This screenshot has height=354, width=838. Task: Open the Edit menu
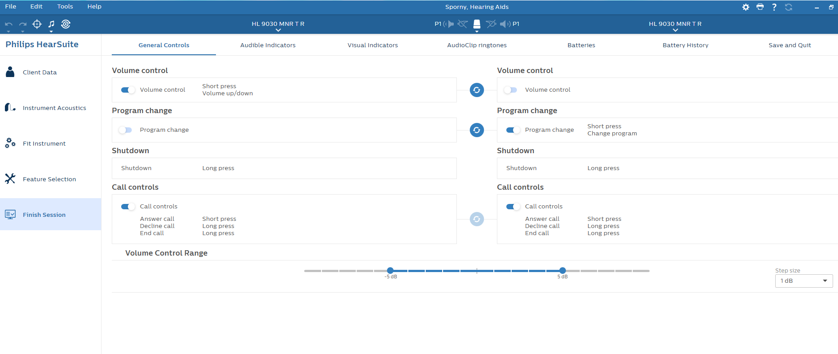[37, 7]
